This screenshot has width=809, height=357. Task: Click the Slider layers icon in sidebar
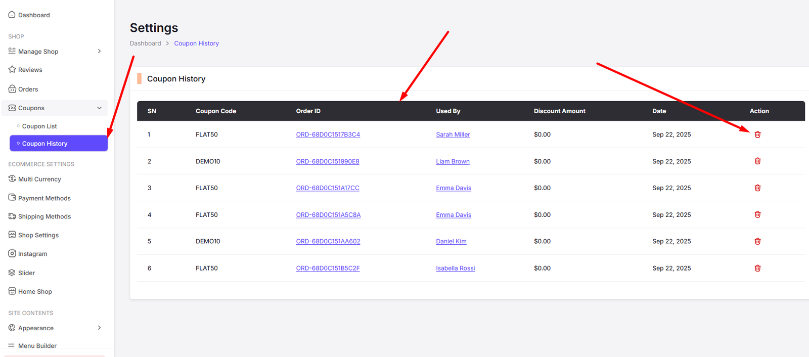click(12, 273)
